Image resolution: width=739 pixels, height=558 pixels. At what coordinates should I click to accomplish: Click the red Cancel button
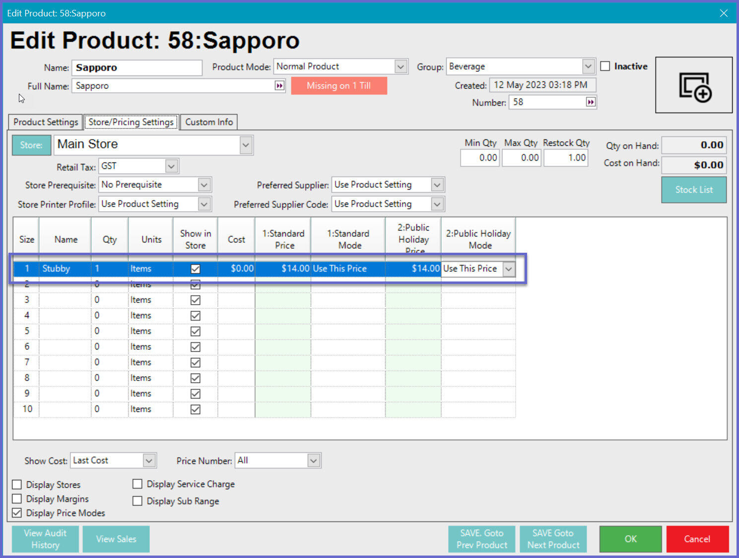[x=697, y=539]
